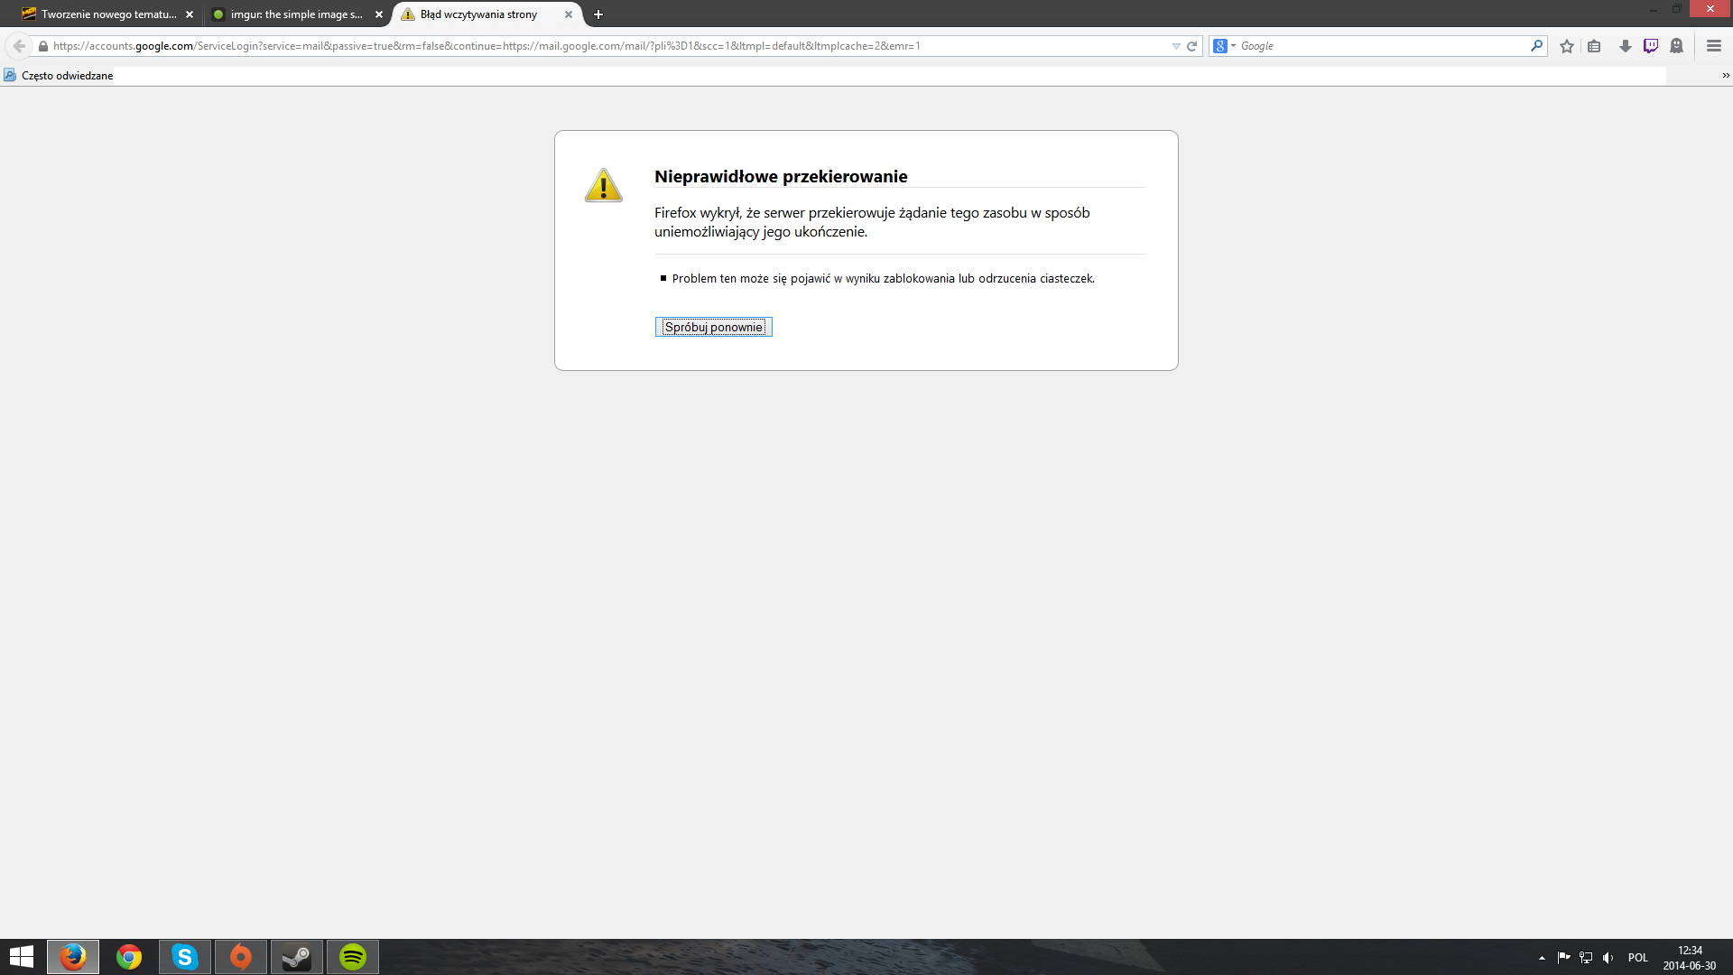
Task: Show hidden system tray icons
Action: point(1542,958)
